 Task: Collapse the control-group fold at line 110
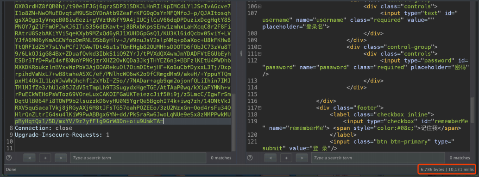(259, 47)
